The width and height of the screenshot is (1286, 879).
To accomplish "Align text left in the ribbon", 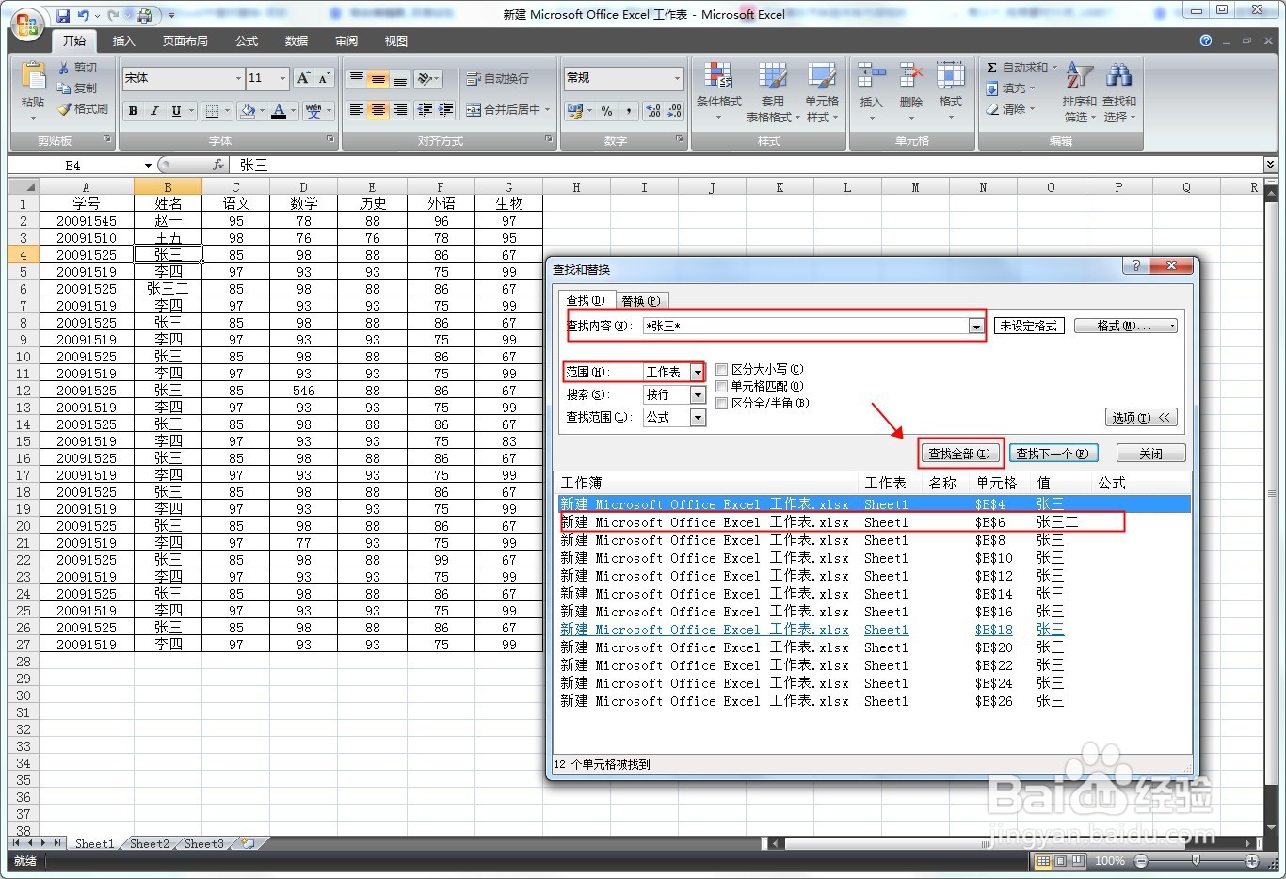I will 356,110.
